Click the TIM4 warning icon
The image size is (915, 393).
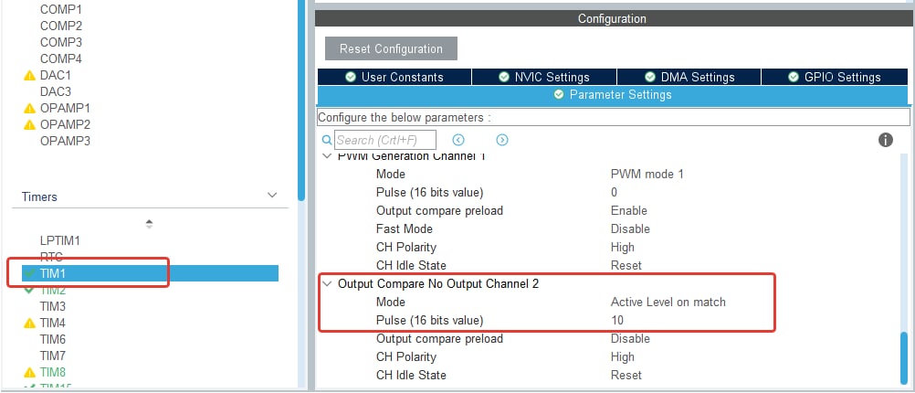coord(29,323)
